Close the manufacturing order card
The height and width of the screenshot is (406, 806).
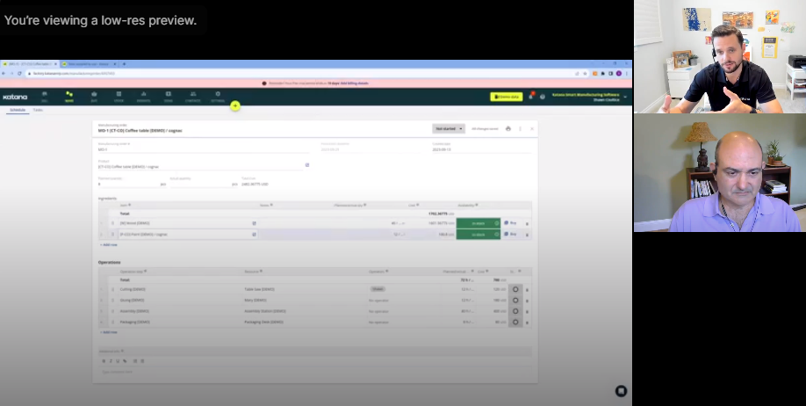(x=532, y=128)
